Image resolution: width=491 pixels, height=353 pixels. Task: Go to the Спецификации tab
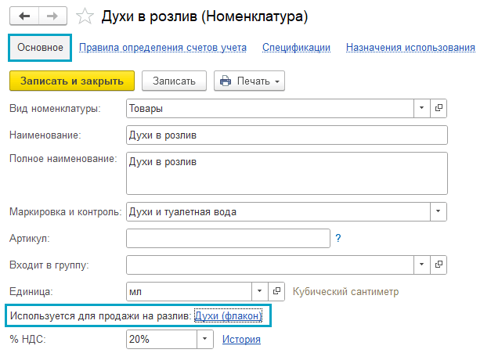(x=296, y=48)
